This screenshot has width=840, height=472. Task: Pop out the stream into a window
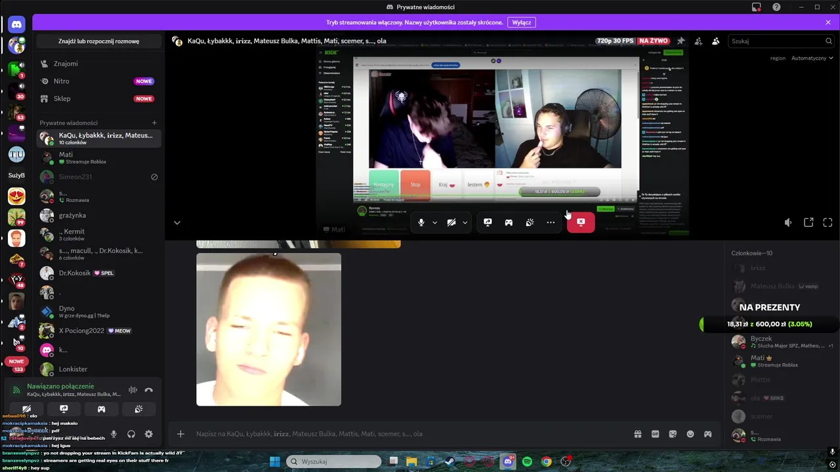(x=808, y=222)
